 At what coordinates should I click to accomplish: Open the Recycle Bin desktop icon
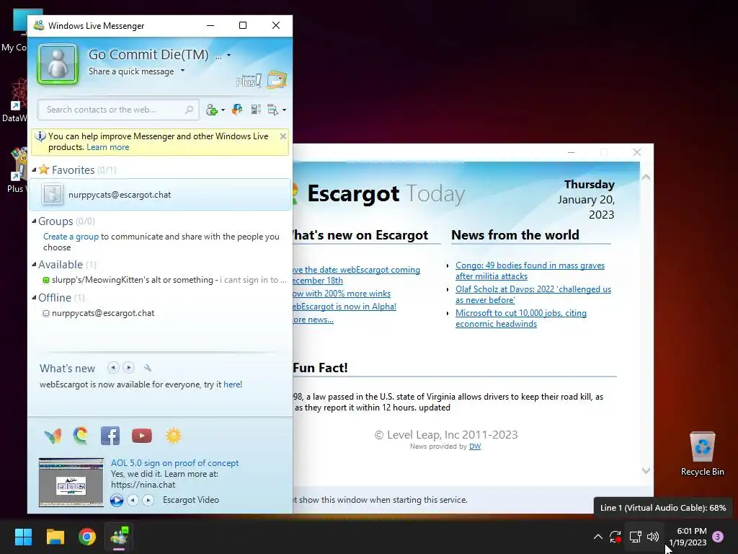coord(702,453)
